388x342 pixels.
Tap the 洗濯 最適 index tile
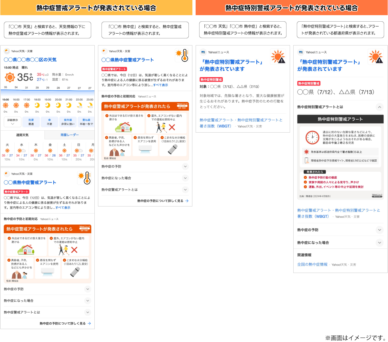click(31, 122)
